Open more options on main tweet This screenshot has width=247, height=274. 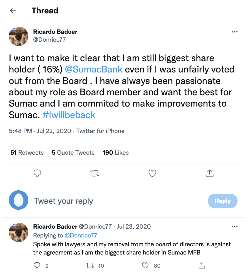pos(234,32)
